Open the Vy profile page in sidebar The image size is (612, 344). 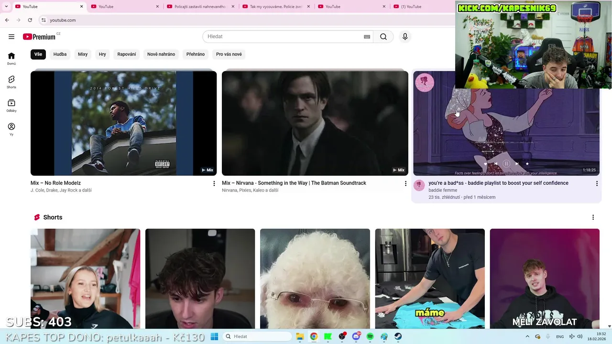tap(11, 129)
